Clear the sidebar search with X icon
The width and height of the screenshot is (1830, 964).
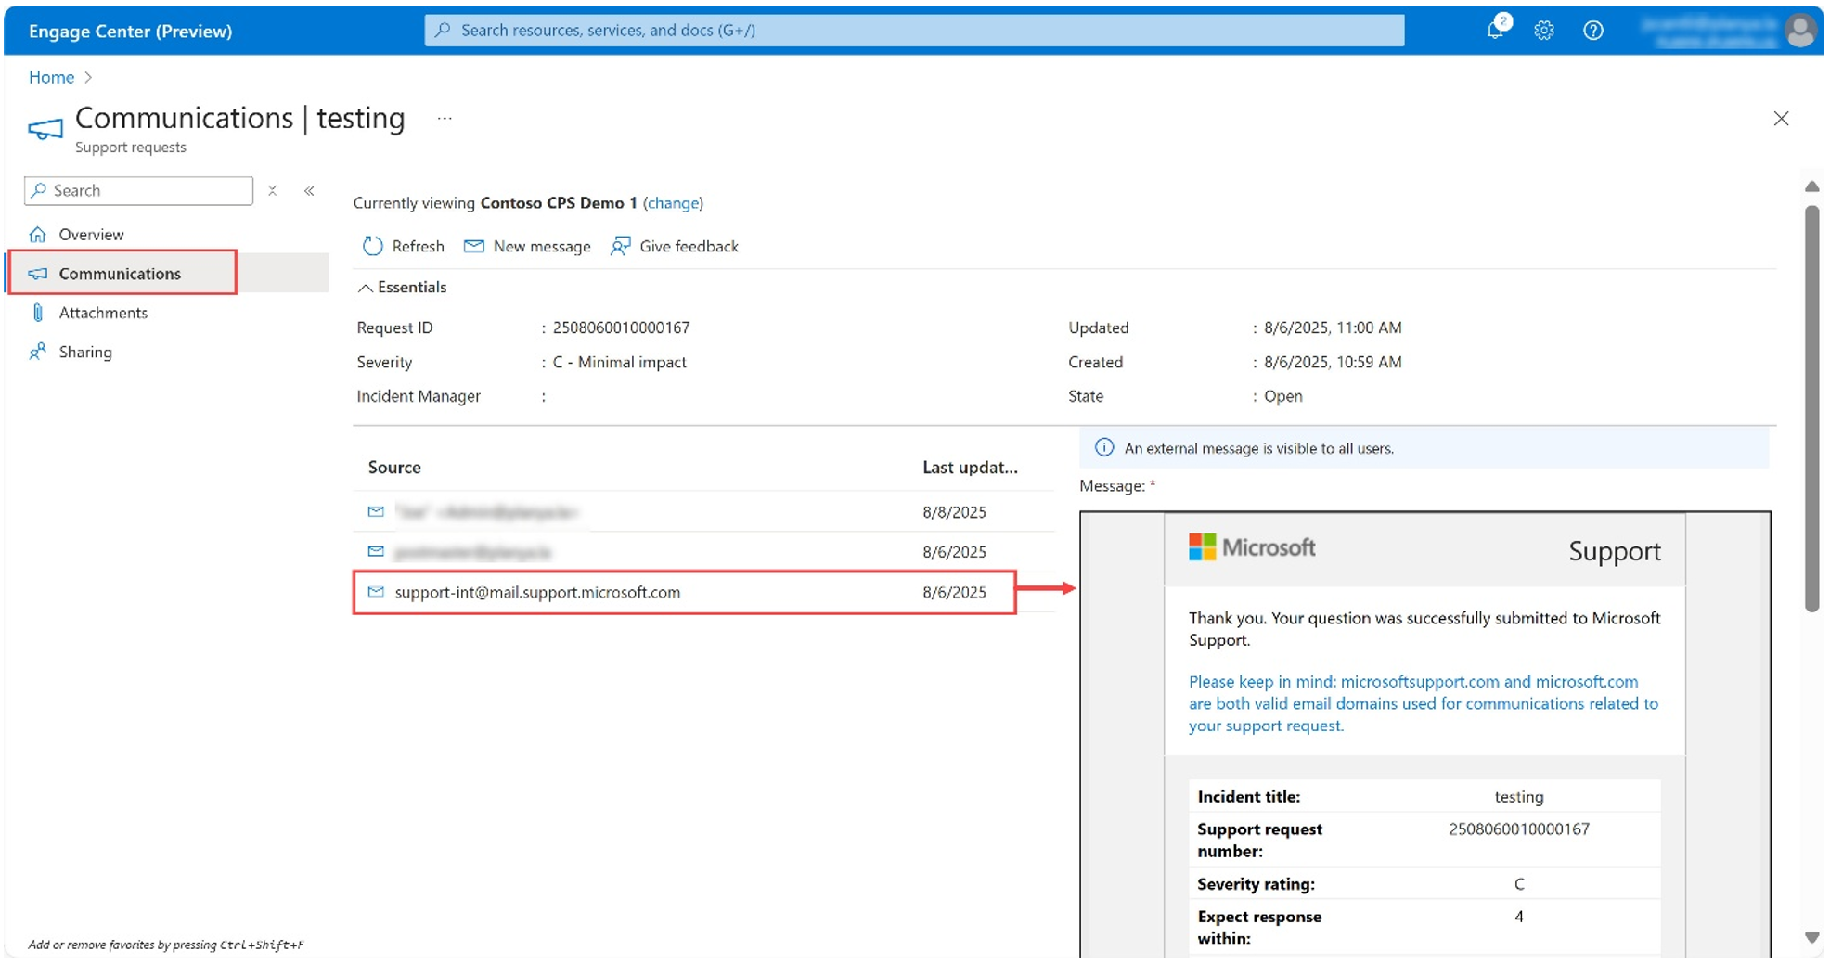[x=272, y=190]
